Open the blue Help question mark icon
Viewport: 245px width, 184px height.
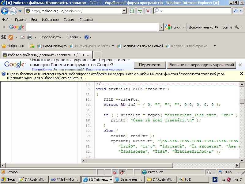tap(86, 37)
